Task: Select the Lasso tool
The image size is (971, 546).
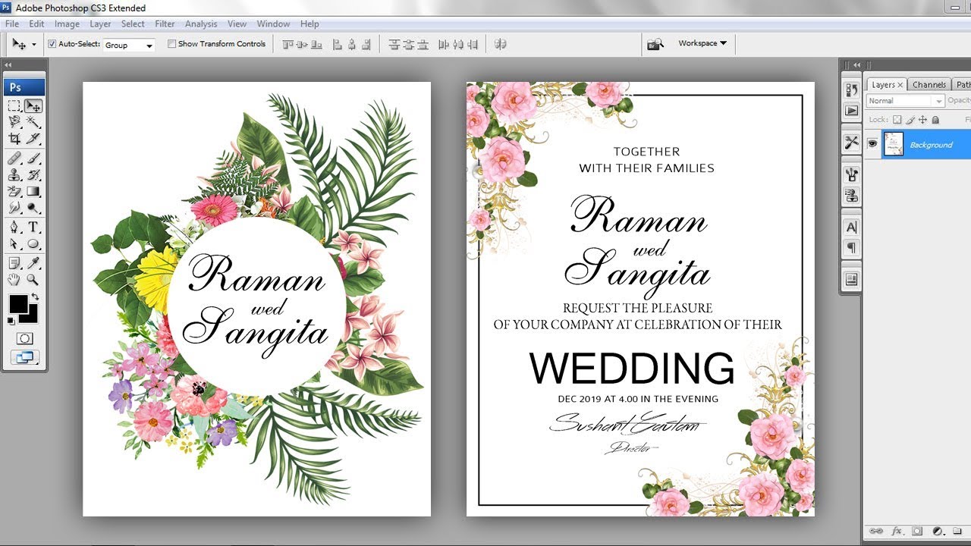Action: click(14, 122)
